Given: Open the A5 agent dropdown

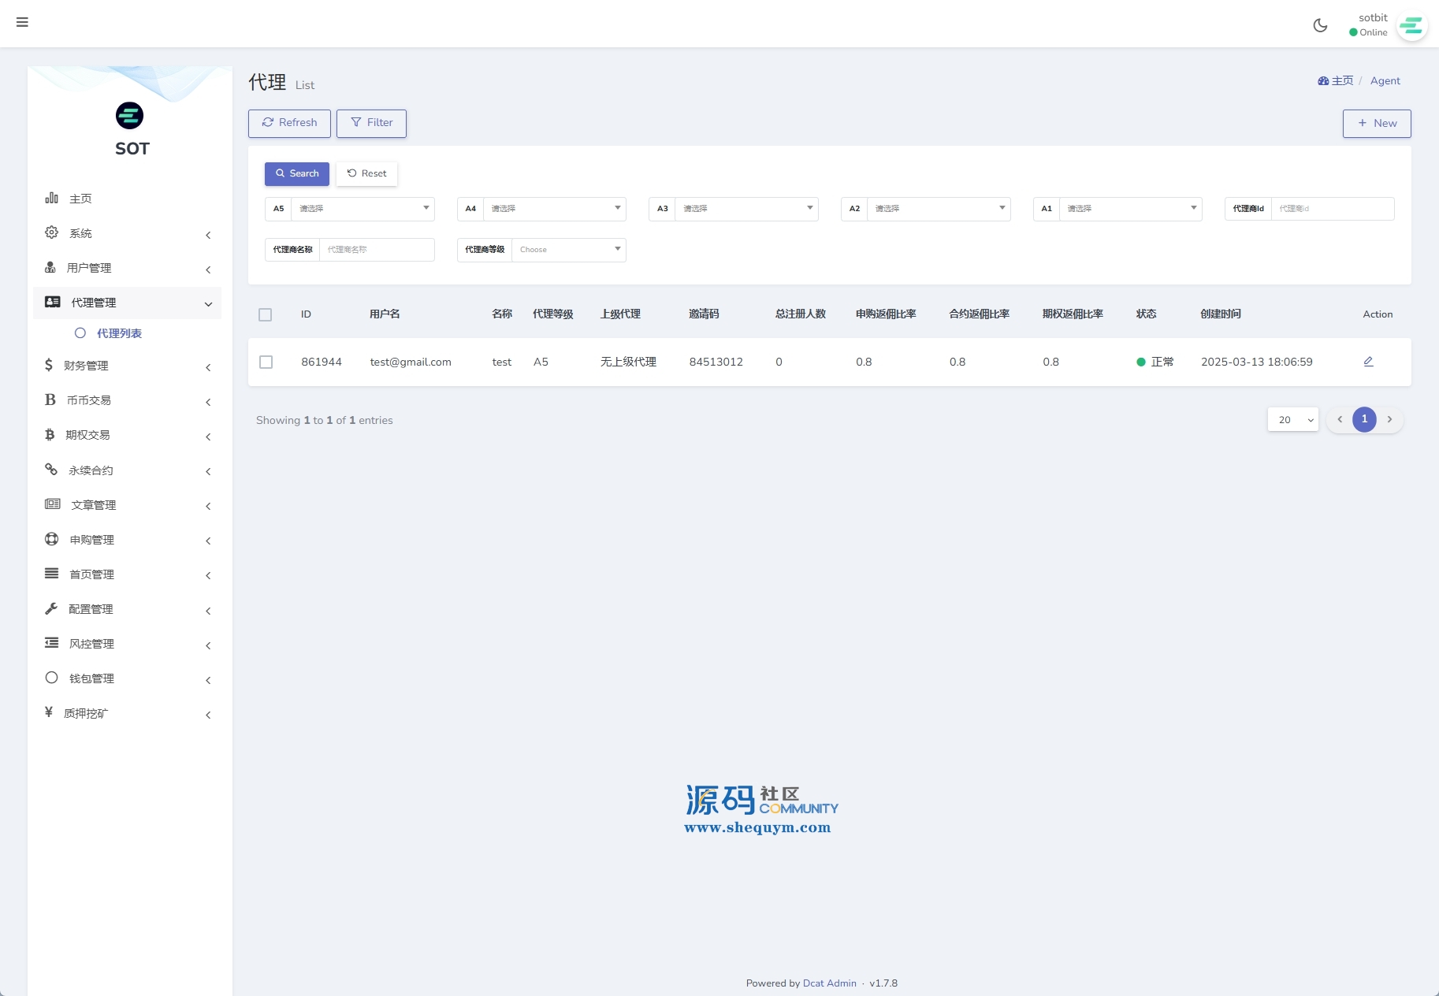Looking at the screenshot, I should click(363, 209).
